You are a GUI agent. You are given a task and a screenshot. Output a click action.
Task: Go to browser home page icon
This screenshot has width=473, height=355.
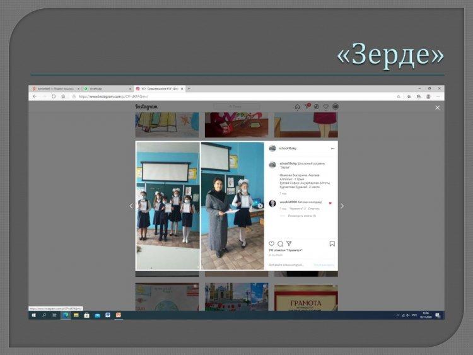(63, 96)
